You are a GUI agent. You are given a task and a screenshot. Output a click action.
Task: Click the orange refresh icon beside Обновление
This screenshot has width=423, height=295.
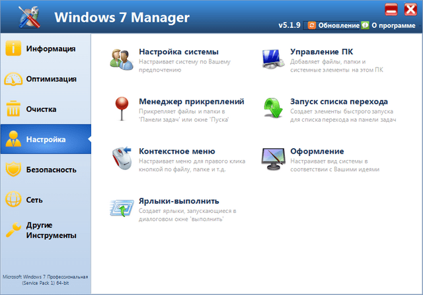[x=311, y=25]
